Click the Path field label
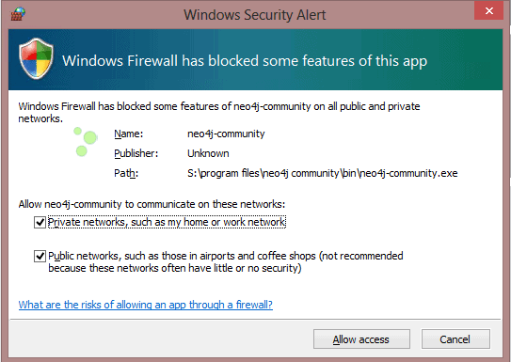 (126, 173)
